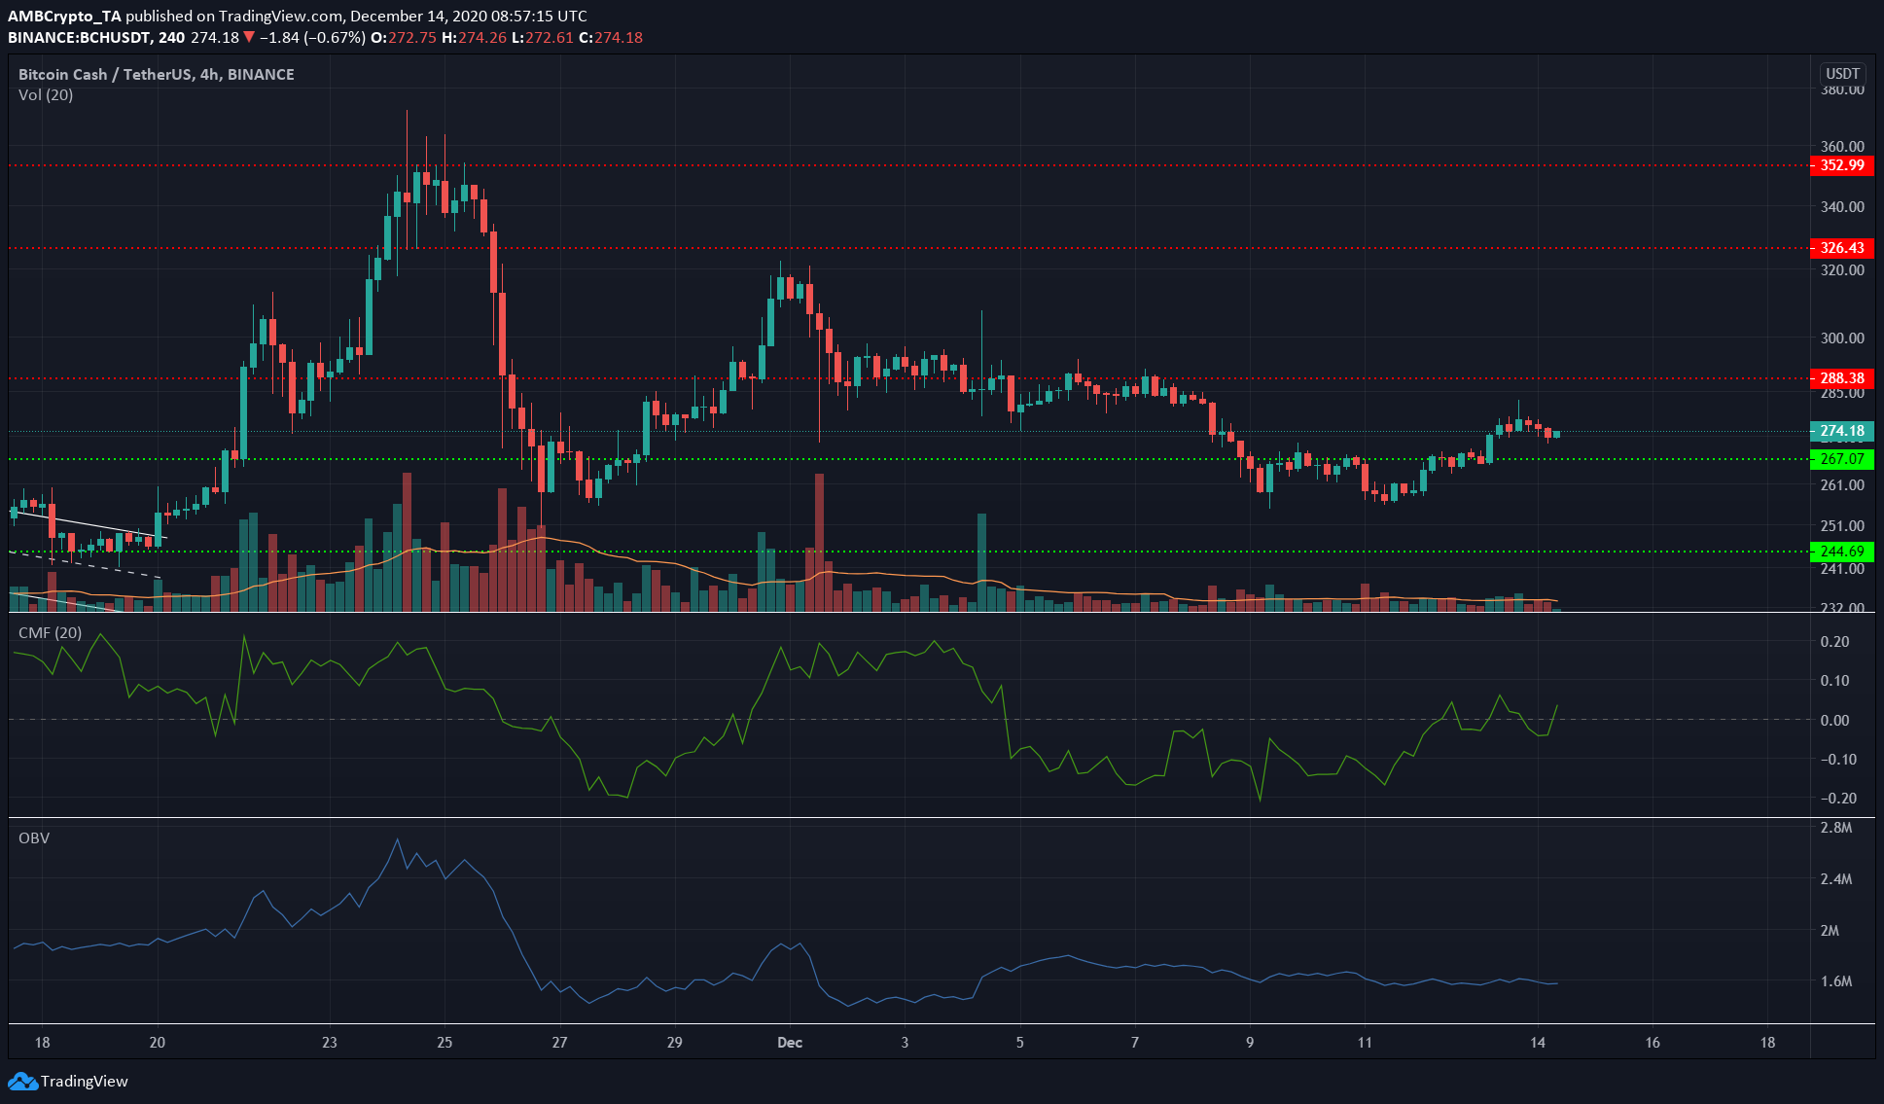Click the 'Vol (20)' indicator label

46,94
